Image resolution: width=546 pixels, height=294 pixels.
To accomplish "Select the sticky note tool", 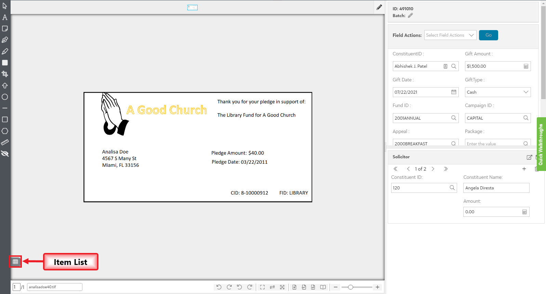I will click(x=5, y=28).
